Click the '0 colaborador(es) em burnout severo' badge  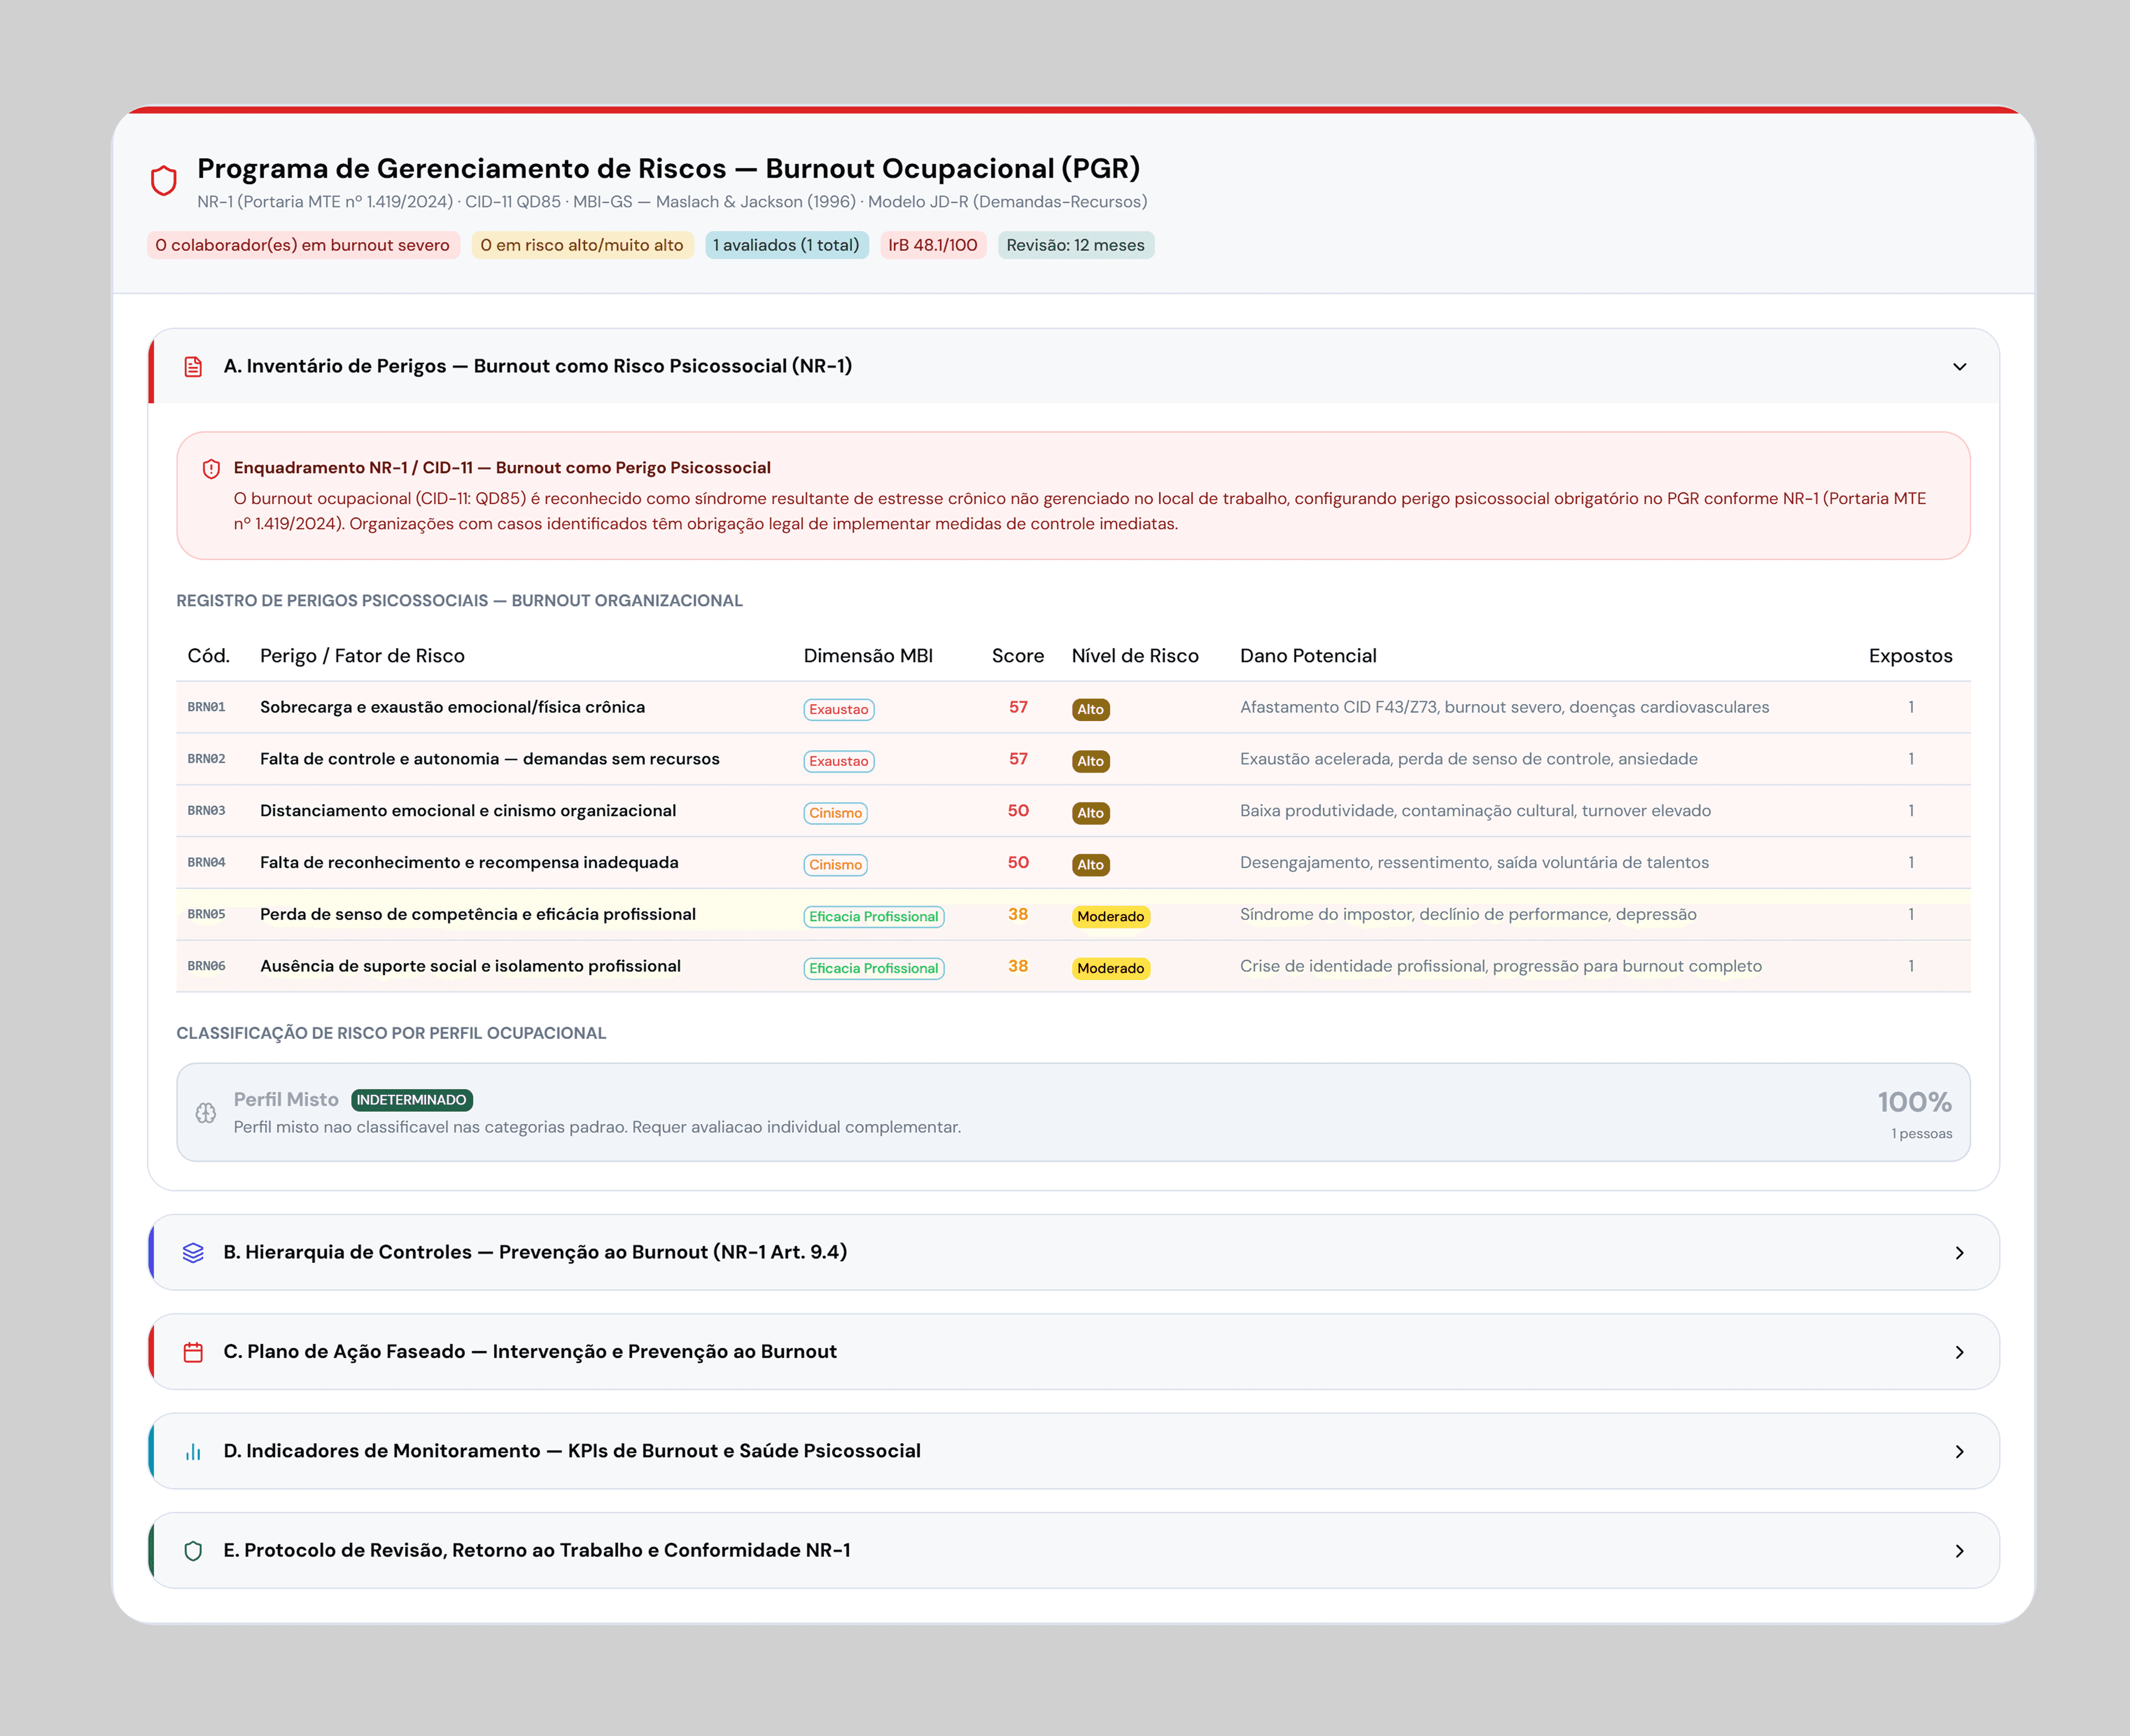point(302,245)
